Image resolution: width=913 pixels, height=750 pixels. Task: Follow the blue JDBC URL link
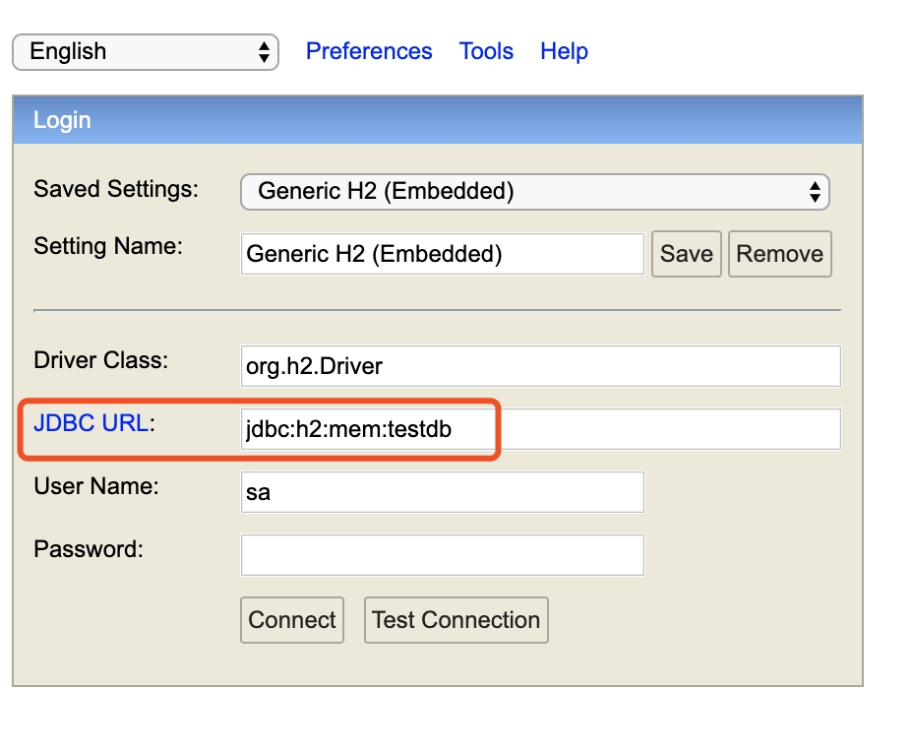[x=91, y=423]
